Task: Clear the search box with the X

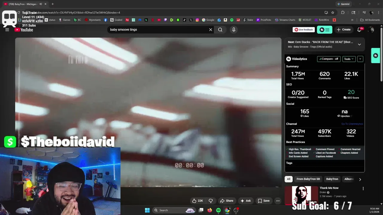Action: [x=211, y=30]
